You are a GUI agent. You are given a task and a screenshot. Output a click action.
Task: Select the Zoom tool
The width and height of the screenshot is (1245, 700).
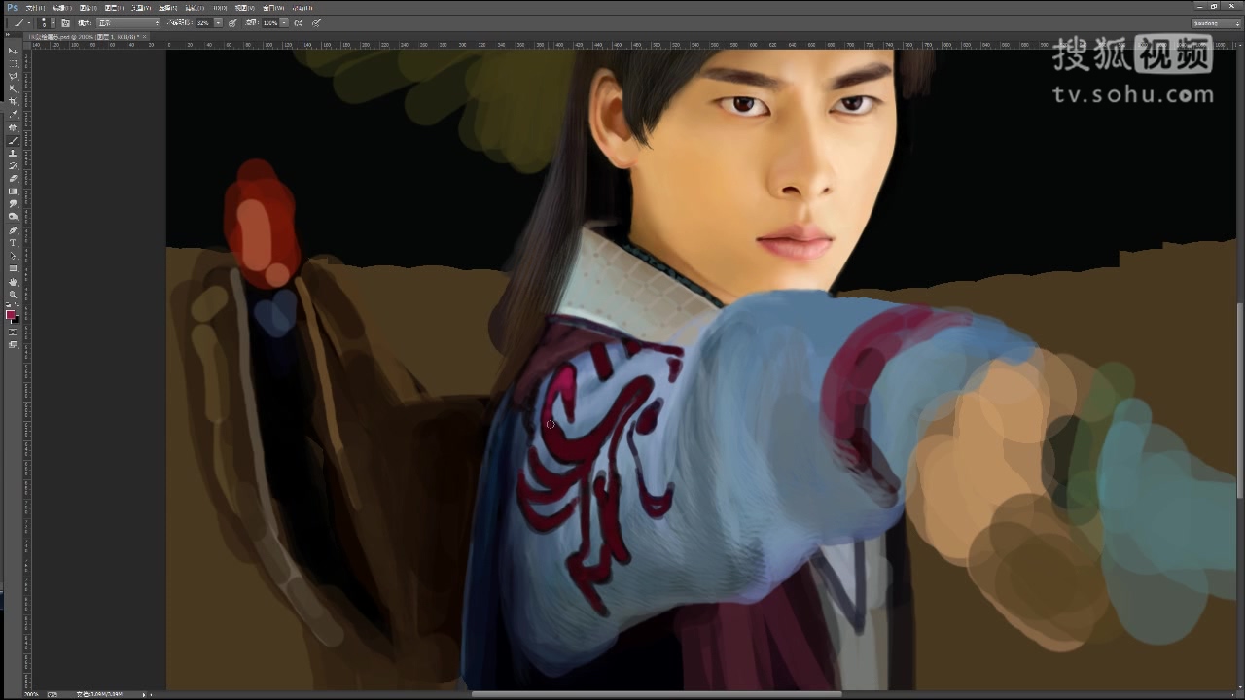point(13,294)
